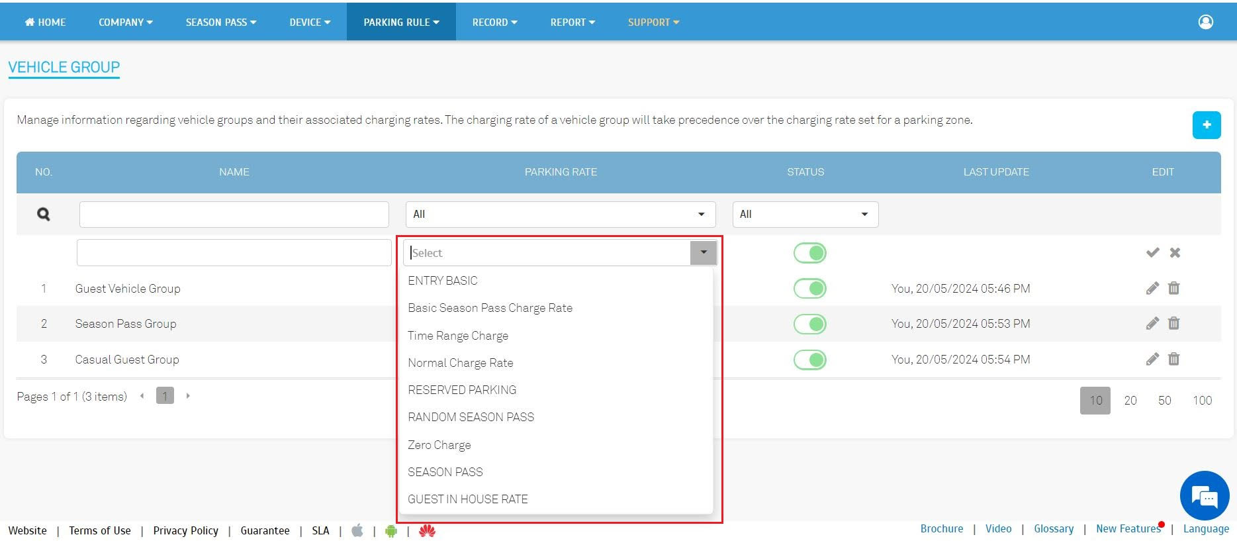Click the trash icon for Casual Guest Group

click(1173, 359)
